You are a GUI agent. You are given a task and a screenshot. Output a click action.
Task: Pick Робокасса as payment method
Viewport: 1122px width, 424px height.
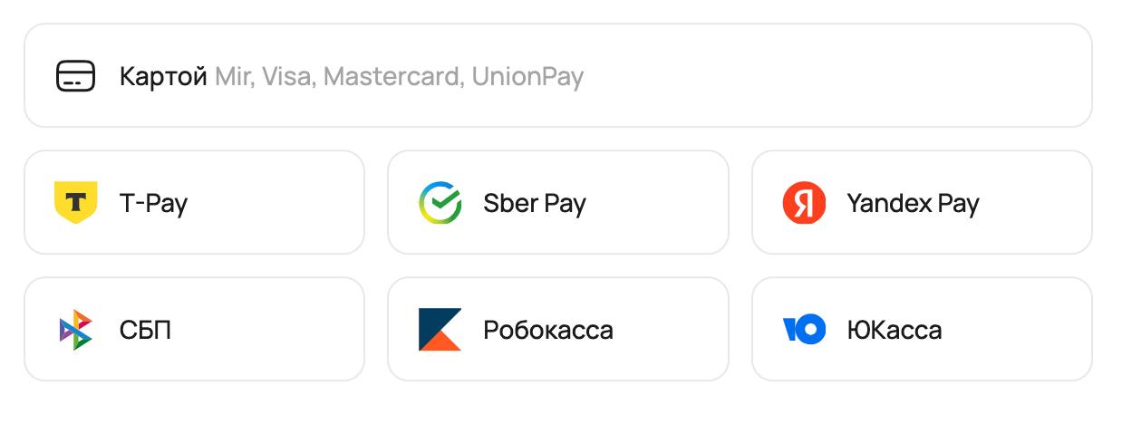click(x=557, y=329)
